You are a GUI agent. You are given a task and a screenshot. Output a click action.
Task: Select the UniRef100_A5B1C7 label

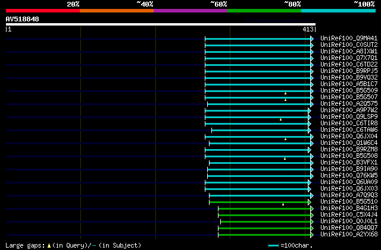pos(349,84)
